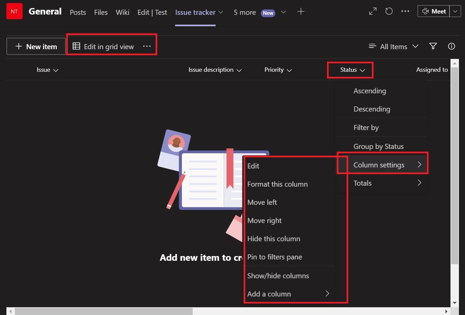The width and height of the screenshot is (465, 315).
Task: Open the Wiki tab
Action: click(x=122, y=12)
